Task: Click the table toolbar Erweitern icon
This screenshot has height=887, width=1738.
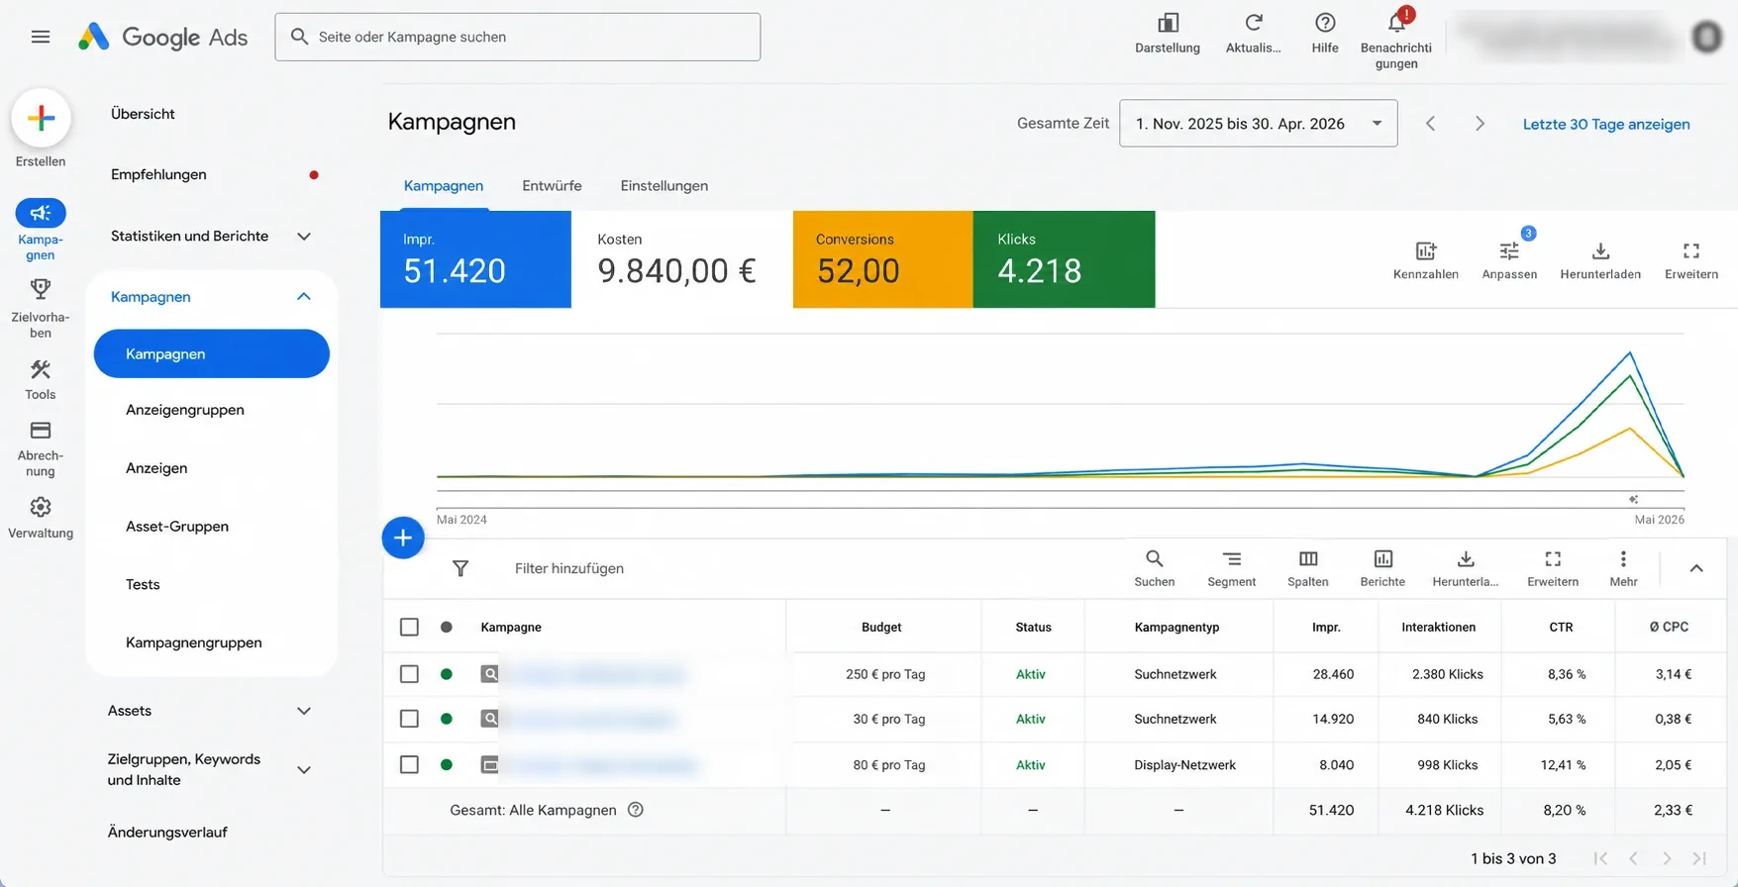Action: pyautogui.click(x=1553, y=558)
